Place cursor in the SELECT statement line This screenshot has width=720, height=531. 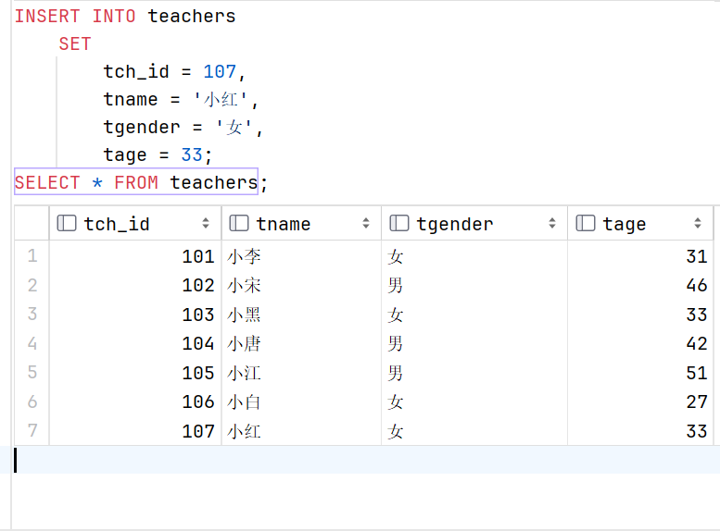[141, 182]
